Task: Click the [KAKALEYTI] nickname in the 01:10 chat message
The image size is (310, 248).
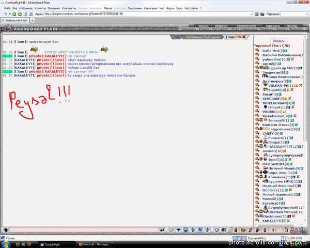Action: click(24, 75)
